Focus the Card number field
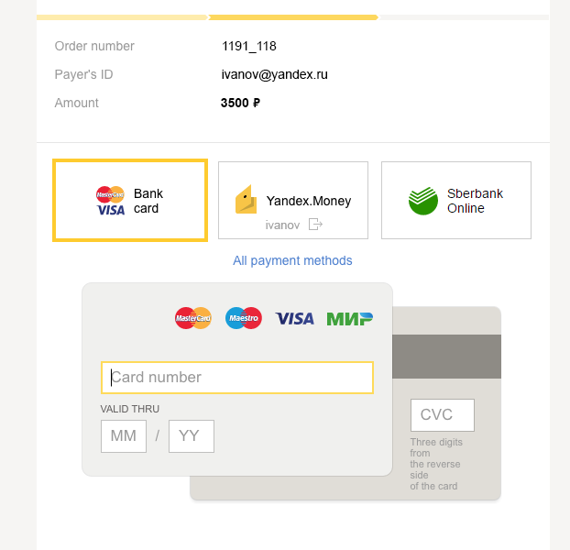Viewport: 570px width, 550px height. (237, 378)
